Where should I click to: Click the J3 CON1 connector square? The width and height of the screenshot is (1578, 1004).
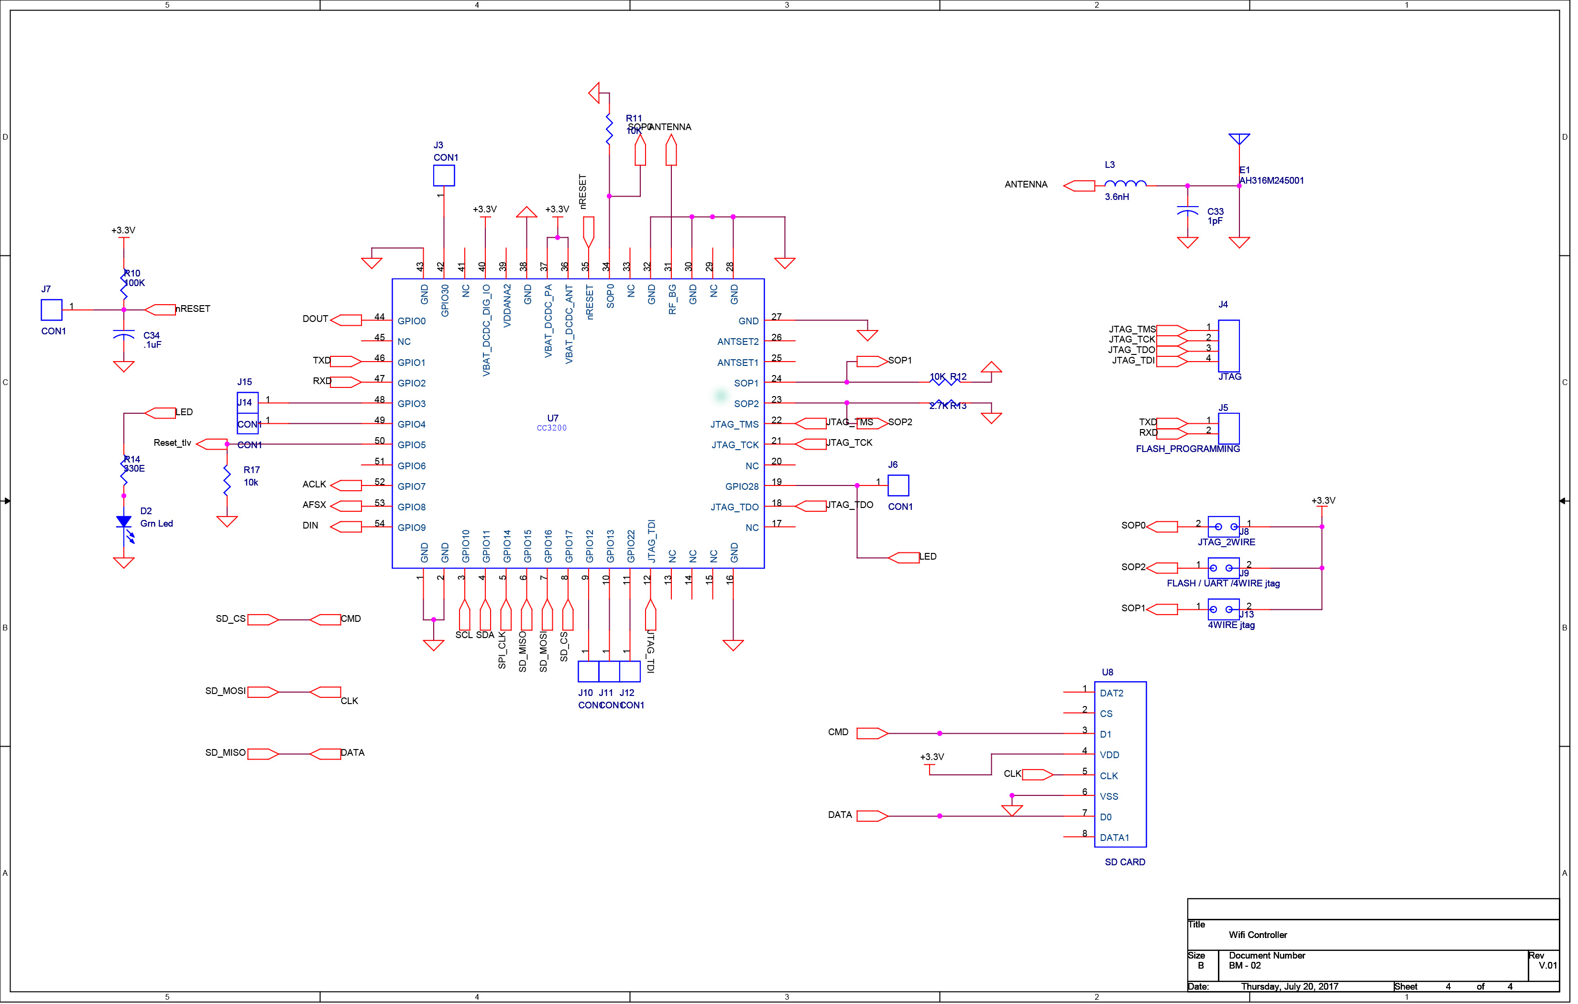444,176
